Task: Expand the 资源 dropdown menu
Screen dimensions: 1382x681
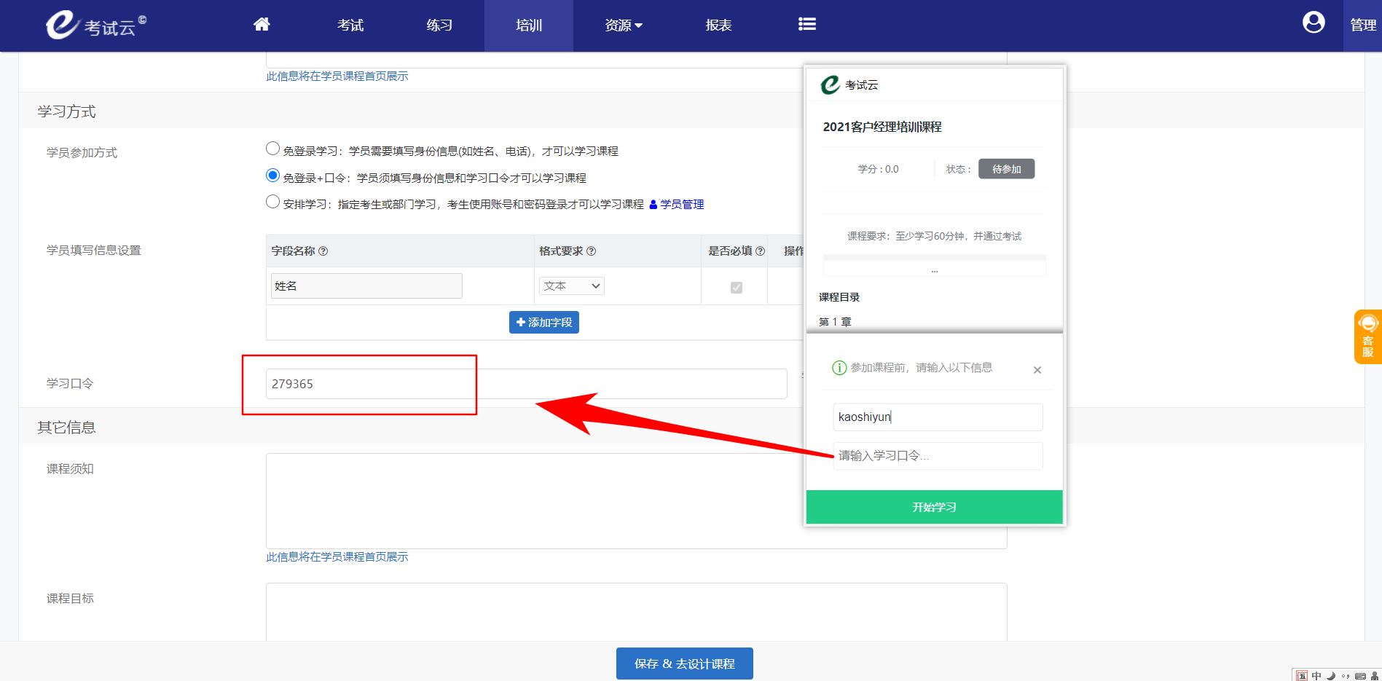Action: click(623, 25)
